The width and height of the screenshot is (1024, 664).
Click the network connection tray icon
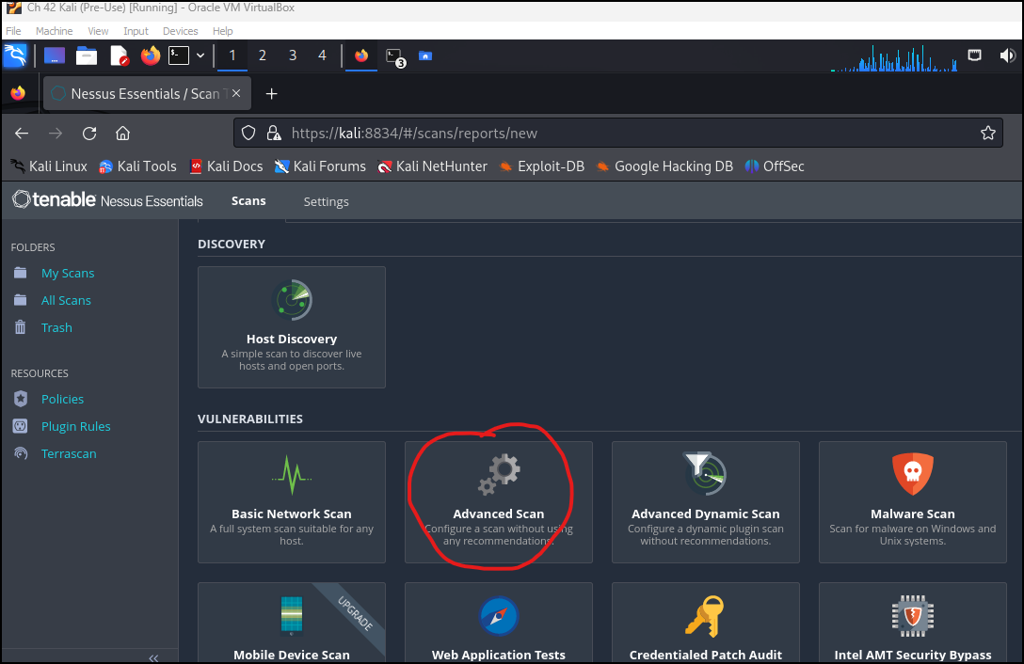click(974, 55)
